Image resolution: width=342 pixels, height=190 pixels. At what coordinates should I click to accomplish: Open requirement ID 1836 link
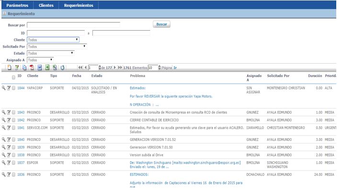[21, 175]
